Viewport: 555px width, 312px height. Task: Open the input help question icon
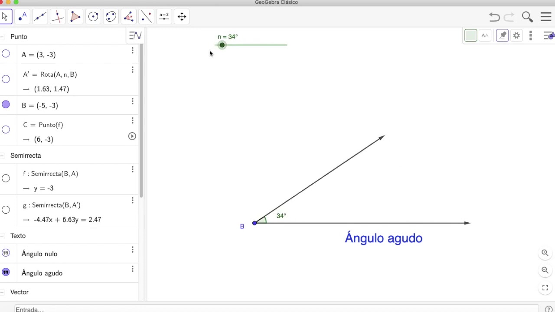click(548, 309)
